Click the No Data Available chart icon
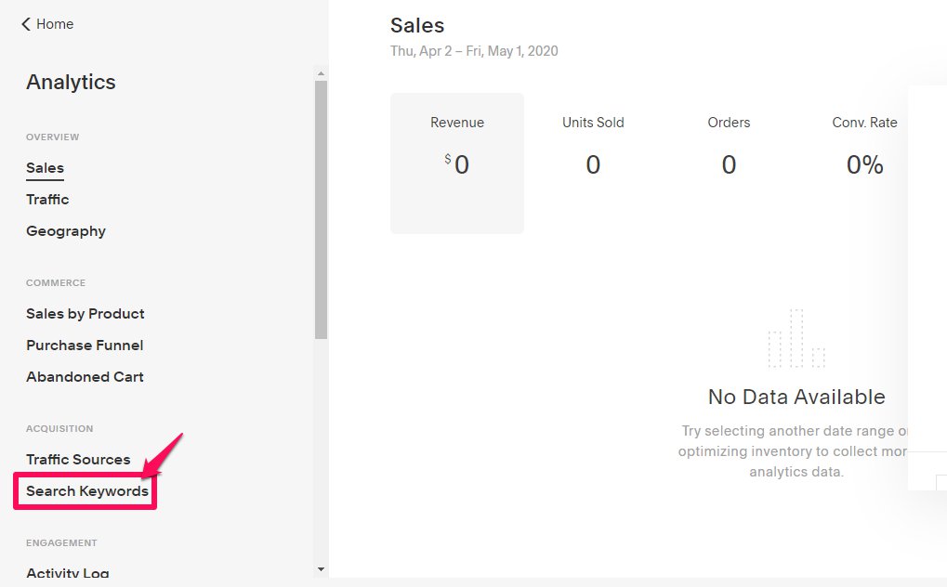The image size is (947, 587). [796, 339]
